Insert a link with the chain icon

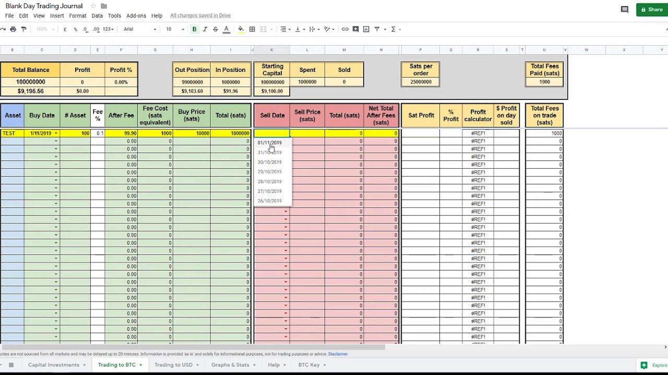[345, 29]
